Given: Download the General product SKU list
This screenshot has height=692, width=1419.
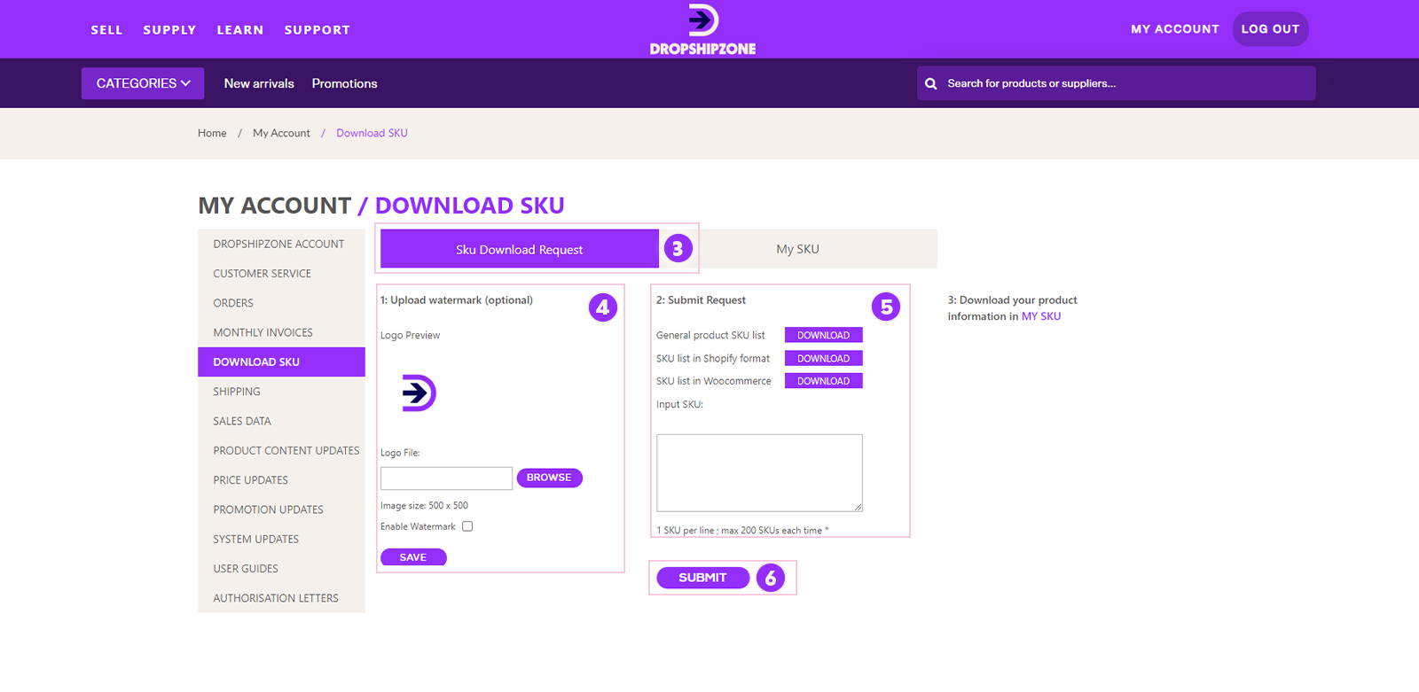Looking at the screenshot, I should (x=823, y=335).
